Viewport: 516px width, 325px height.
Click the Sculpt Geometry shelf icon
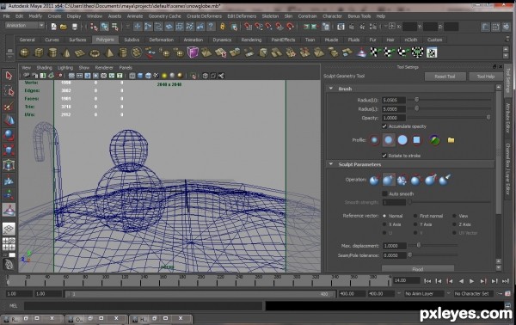[x=361, y=52]
